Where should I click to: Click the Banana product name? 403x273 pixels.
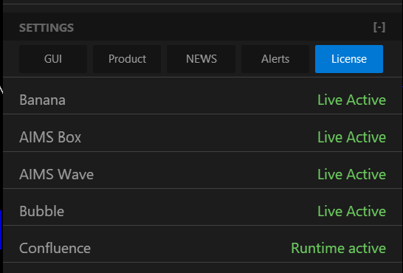tap(42, 100)
